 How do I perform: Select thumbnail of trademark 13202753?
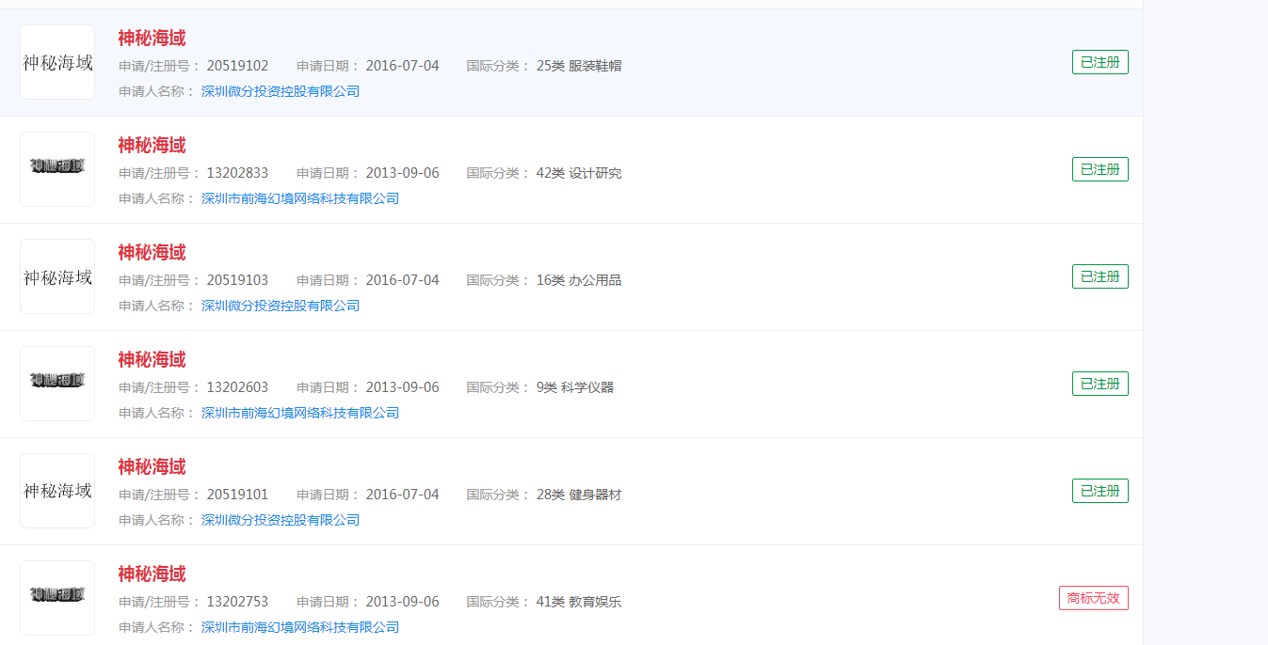tap(57, 598)
